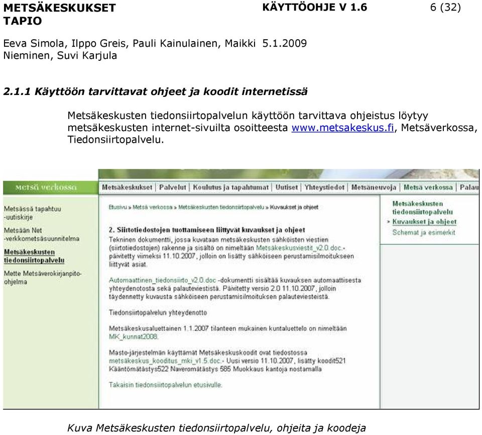Click the Metsä verkossa green logo banner
Image resolution: width=482 pixels, height=435 pixels.
[50, 187]
